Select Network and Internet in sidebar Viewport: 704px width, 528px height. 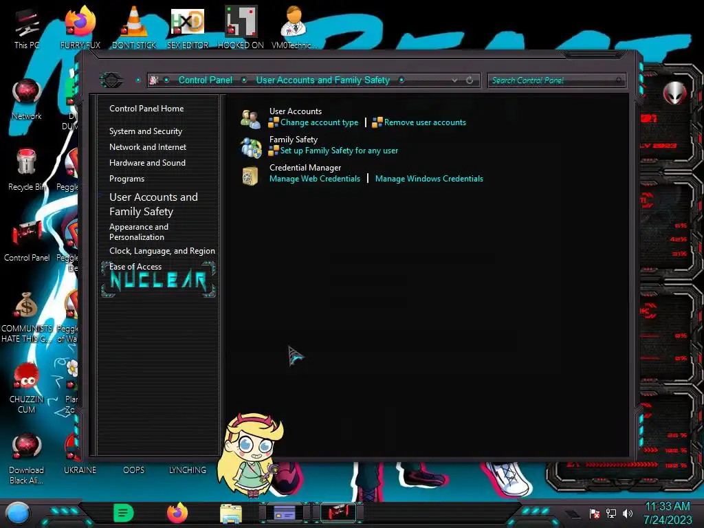click(148, 147)
